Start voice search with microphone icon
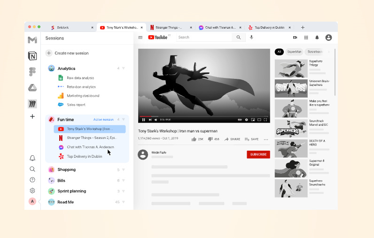Screen dimensions: 374x238 point(251,38)
